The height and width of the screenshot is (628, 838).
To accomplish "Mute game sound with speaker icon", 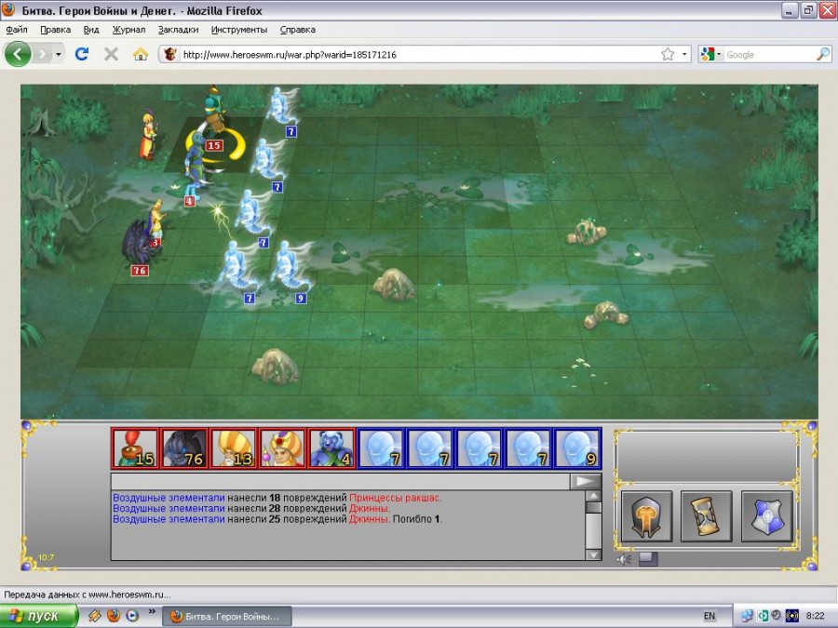I will tap(624, 559).
